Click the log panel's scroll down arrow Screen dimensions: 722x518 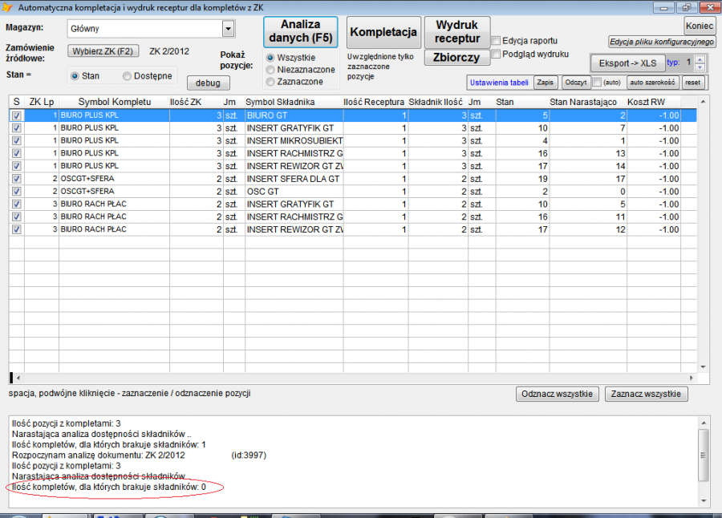(703, 501)
